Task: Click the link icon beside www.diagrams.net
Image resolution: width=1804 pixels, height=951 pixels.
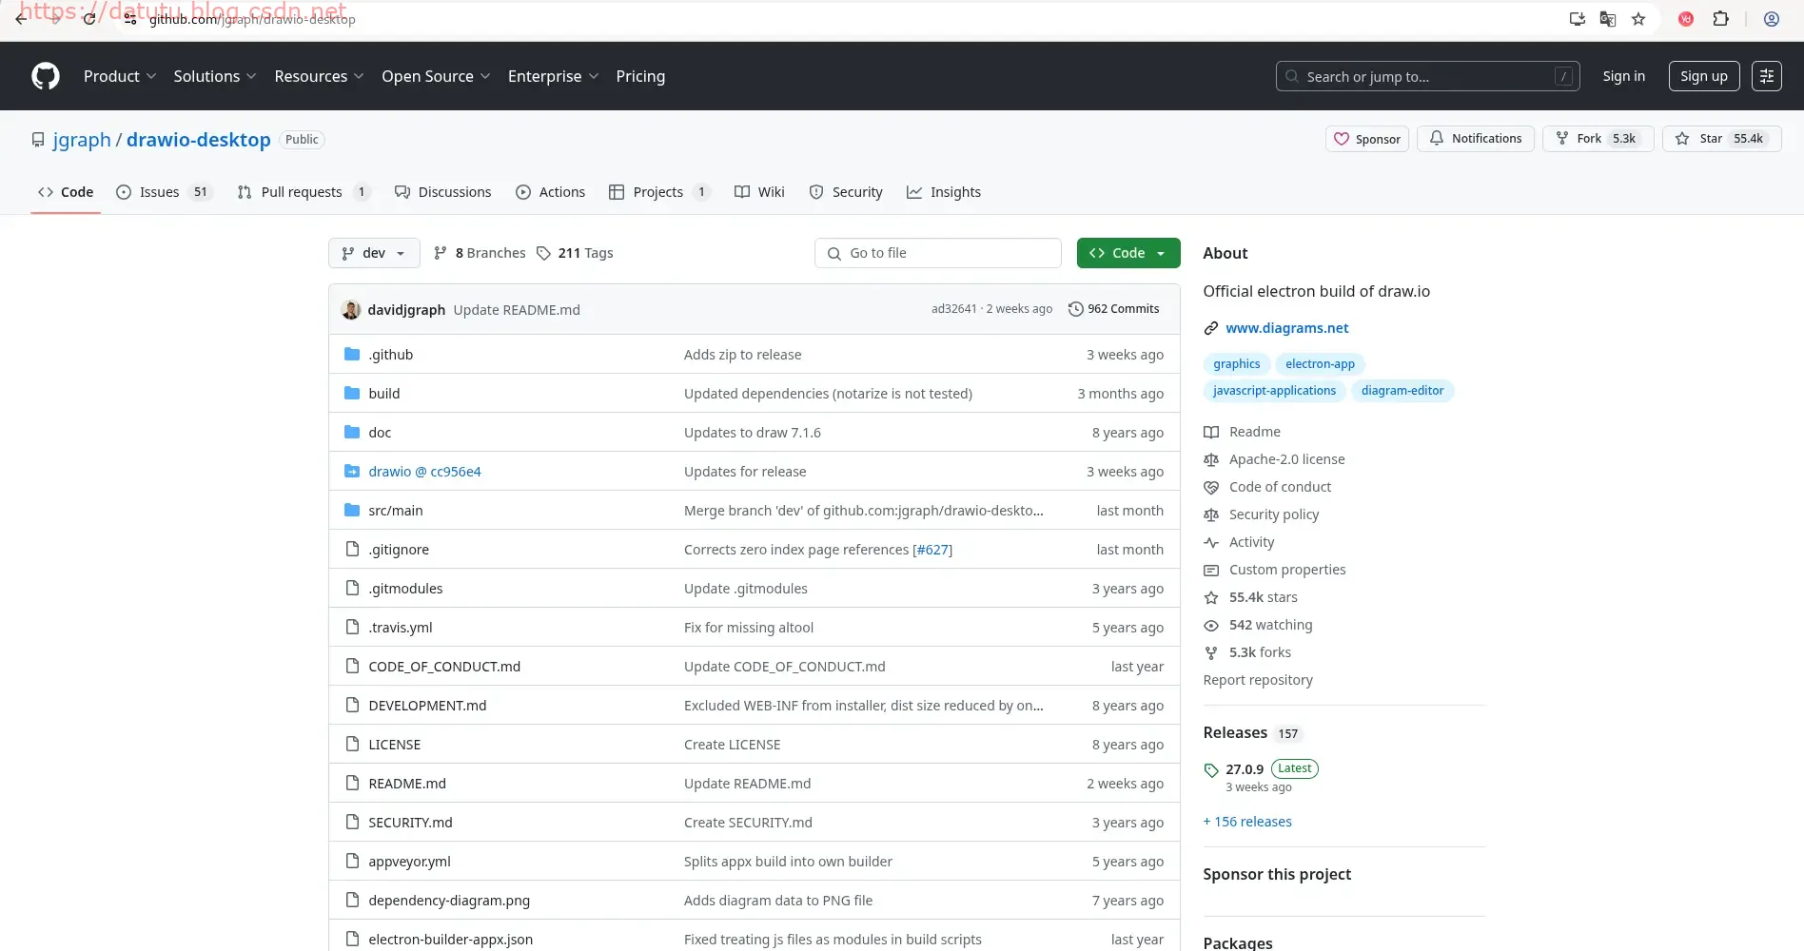Action: [x=1211, y=328]
